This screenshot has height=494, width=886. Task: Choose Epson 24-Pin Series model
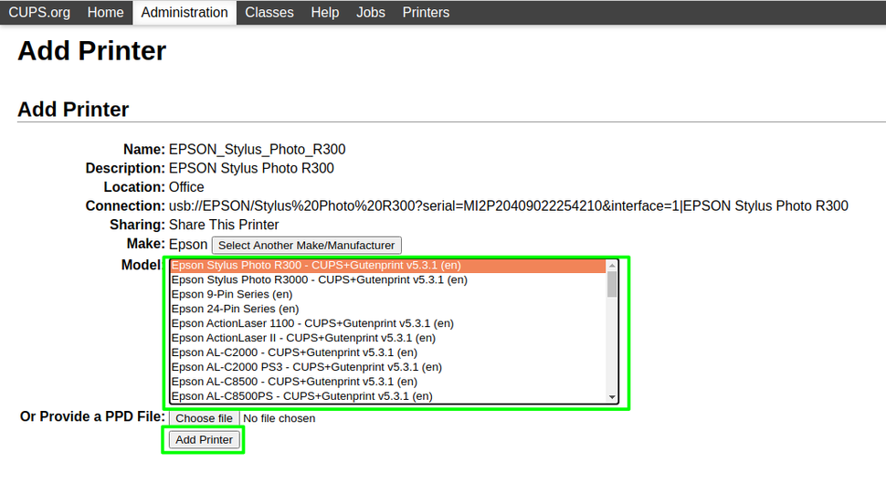(x=387, y=310)
